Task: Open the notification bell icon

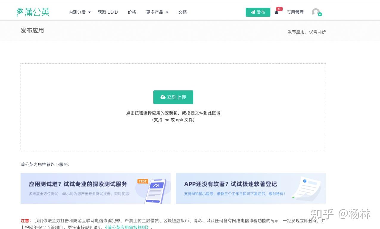Action: pyautogui.click(x=276, y=12)
